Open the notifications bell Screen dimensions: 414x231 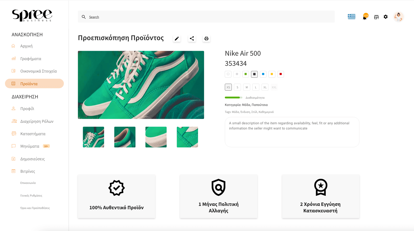click(x=365, y=17)
